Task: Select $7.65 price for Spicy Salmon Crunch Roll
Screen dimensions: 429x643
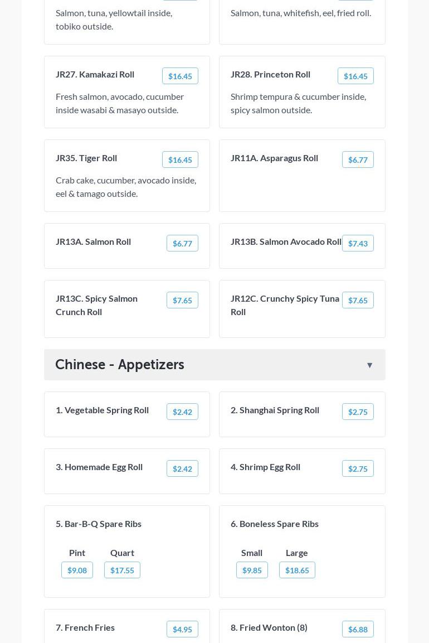Action: coord(182,301)
